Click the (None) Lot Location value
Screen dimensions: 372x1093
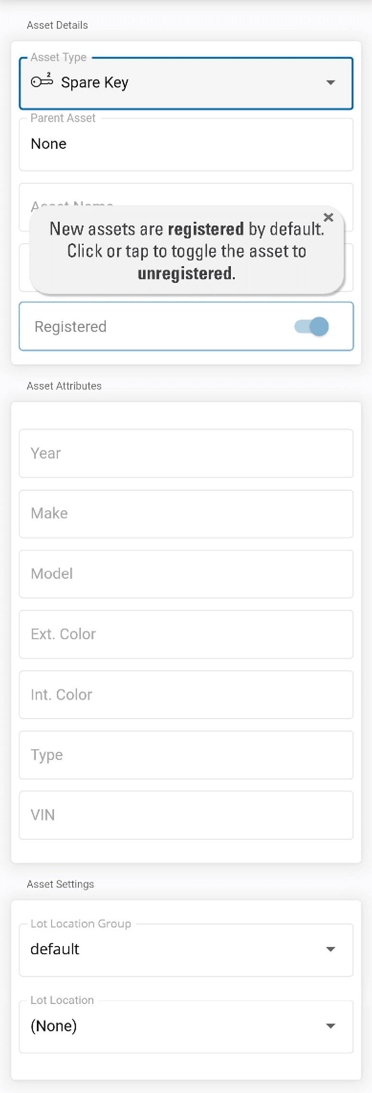click(54, 1026)
